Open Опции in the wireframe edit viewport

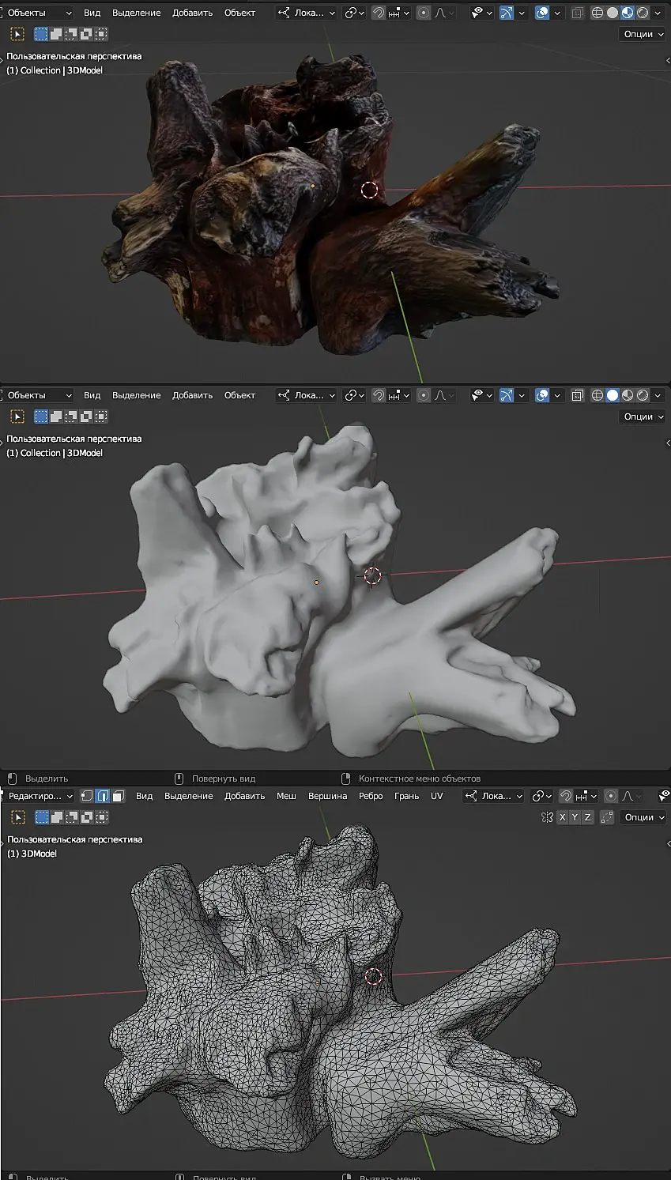point(643,817)
